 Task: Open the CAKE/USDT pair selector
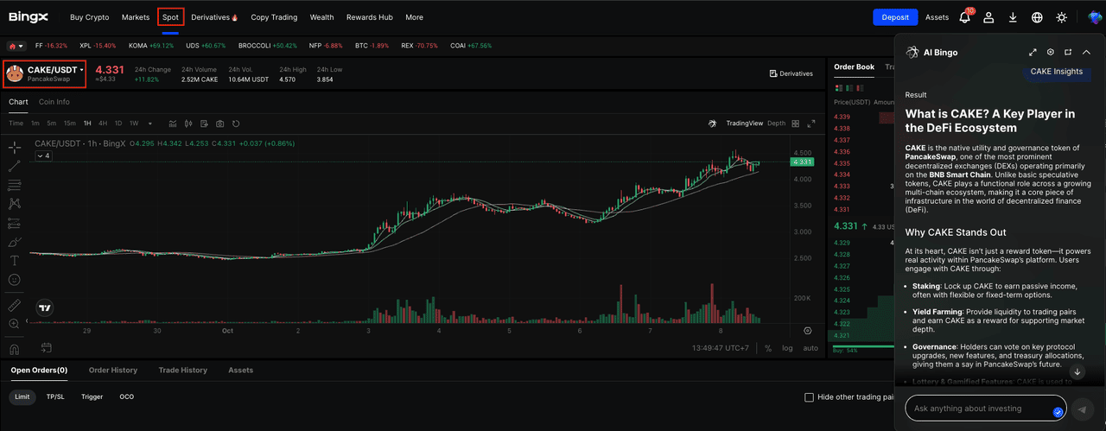tap(45, 73)
